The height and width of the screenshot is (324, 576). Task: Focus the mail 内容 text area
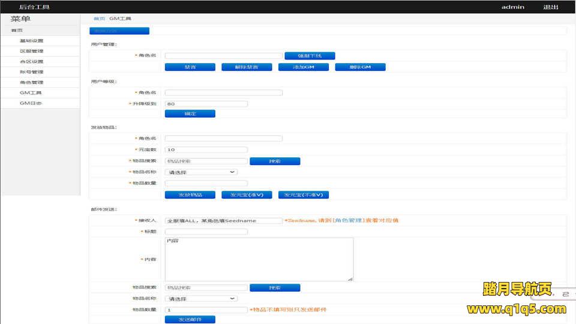point(259,259)
